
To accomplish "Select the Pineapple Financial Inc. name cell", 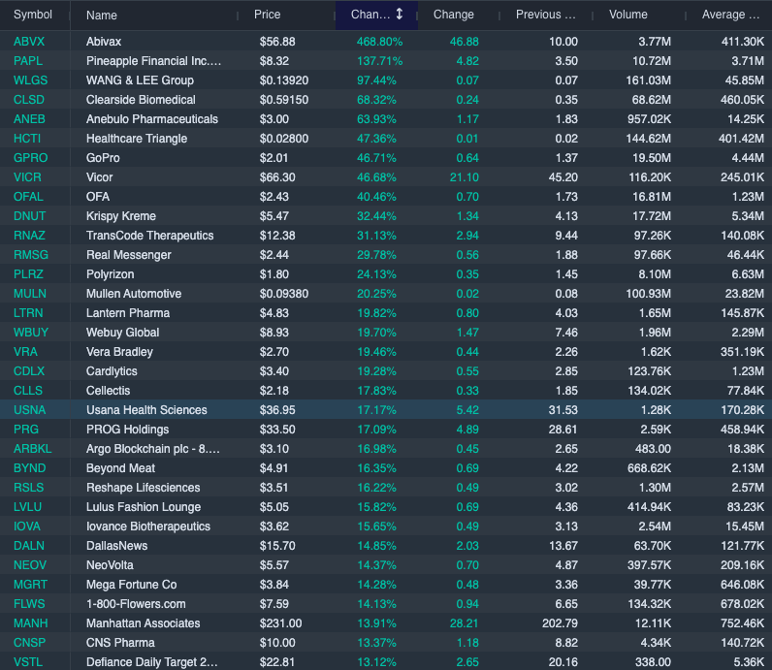I will pyautogui.click(x=153, y=61).
